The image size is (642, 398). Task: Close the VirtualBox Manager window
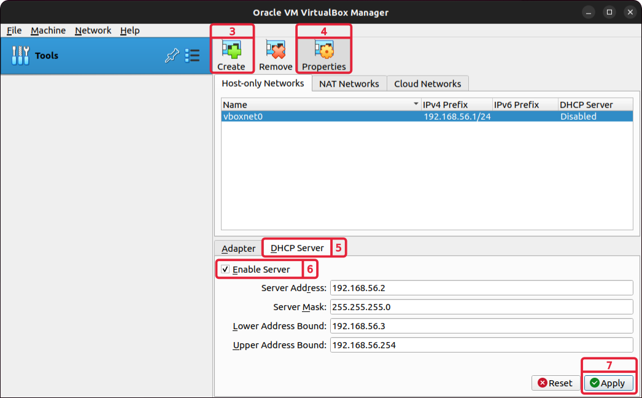(630, 12)
